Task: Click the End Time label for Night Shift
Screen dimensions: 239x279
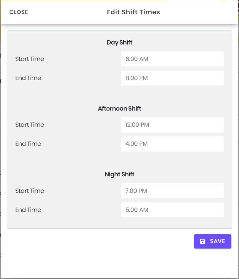Action: pyautogui.click(x=28, y=210)
